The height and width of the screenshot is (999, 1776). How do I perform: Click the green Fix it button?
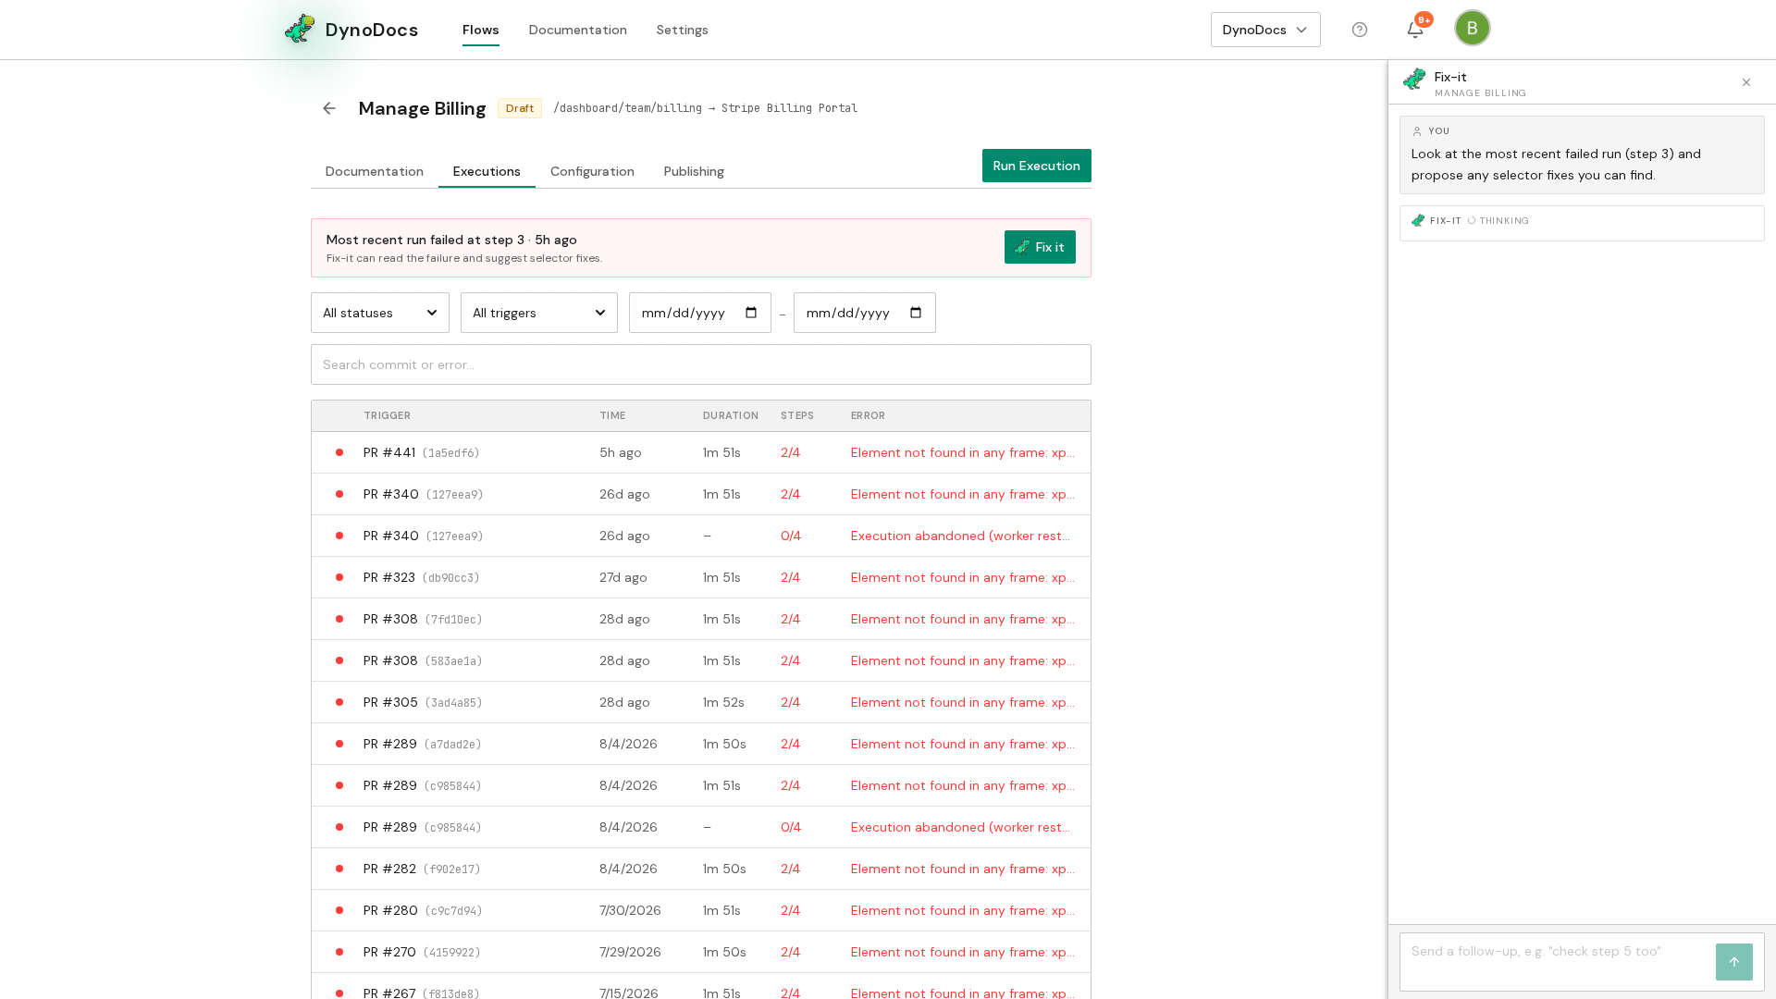[1040, 247]
